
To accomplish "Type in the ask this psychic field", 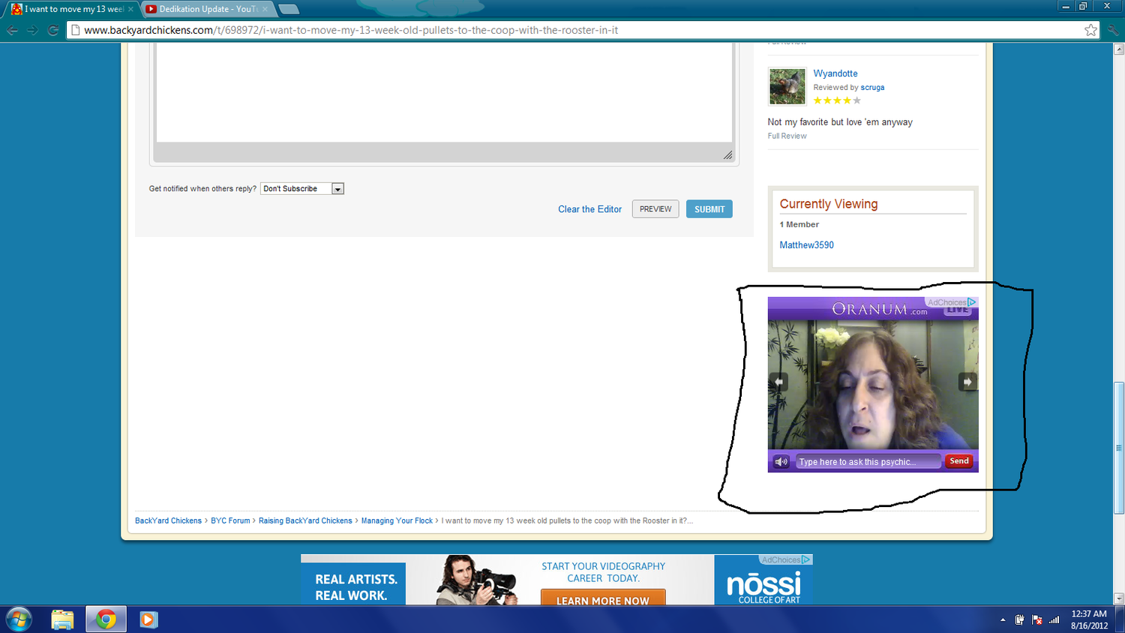I will (x=867, y=462).
